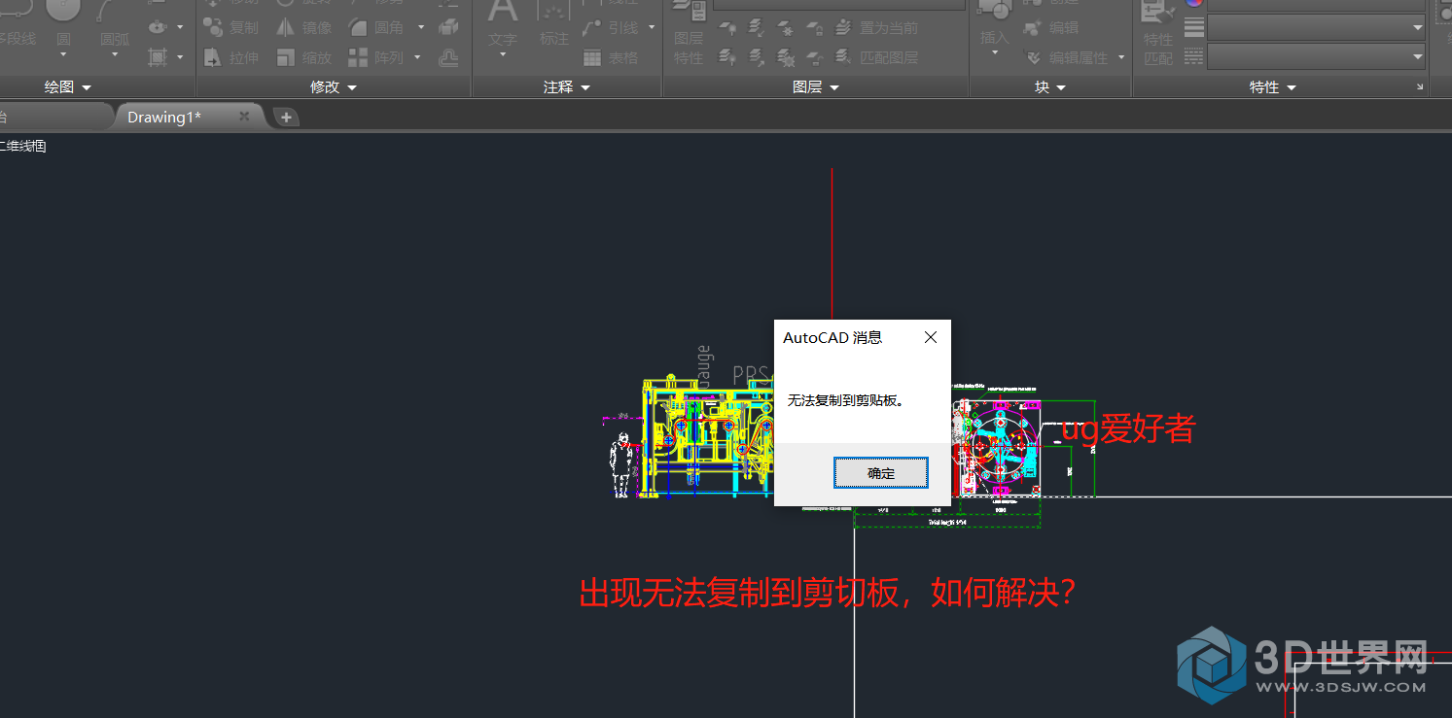Click the 二维线框 visual style label
Screen dimensions: 1452x718
click(21, 147)
